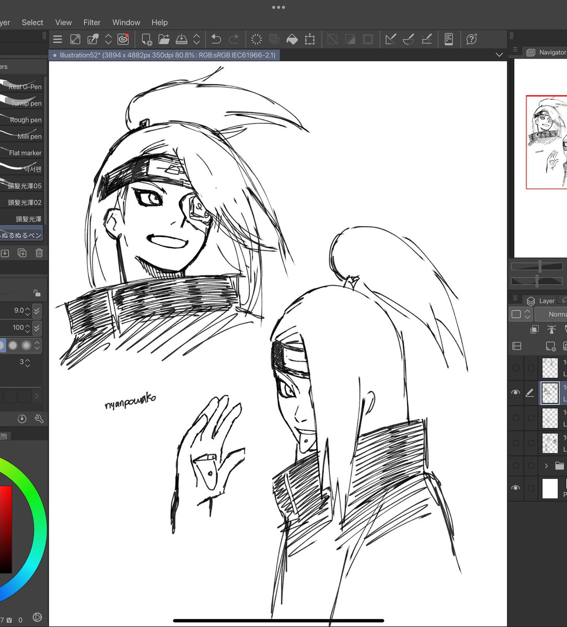
Task: Tap the Clip Studio spiral icon
Action: tap(123, 39)
